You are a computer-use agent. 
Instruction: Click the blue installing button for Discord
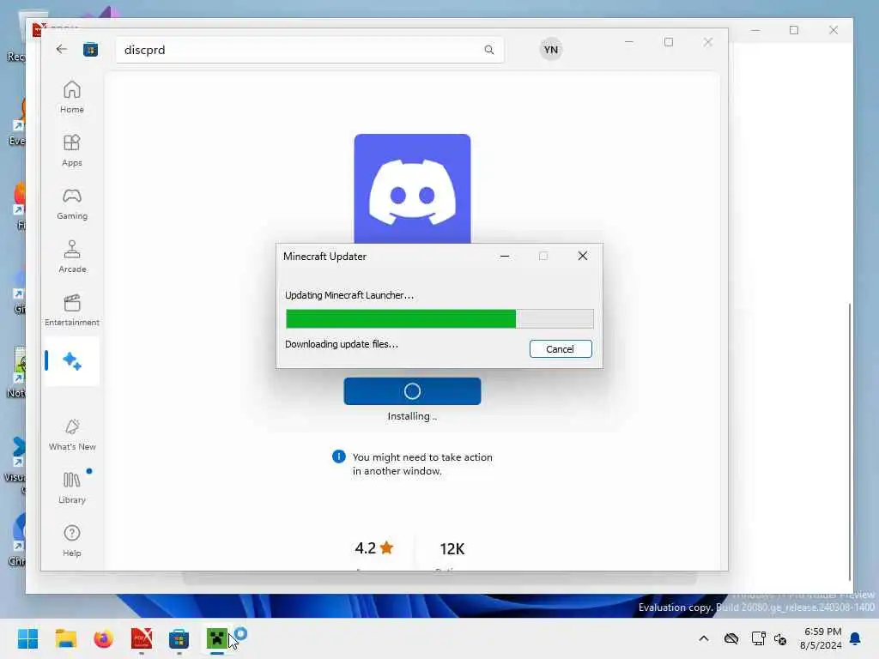412,391
